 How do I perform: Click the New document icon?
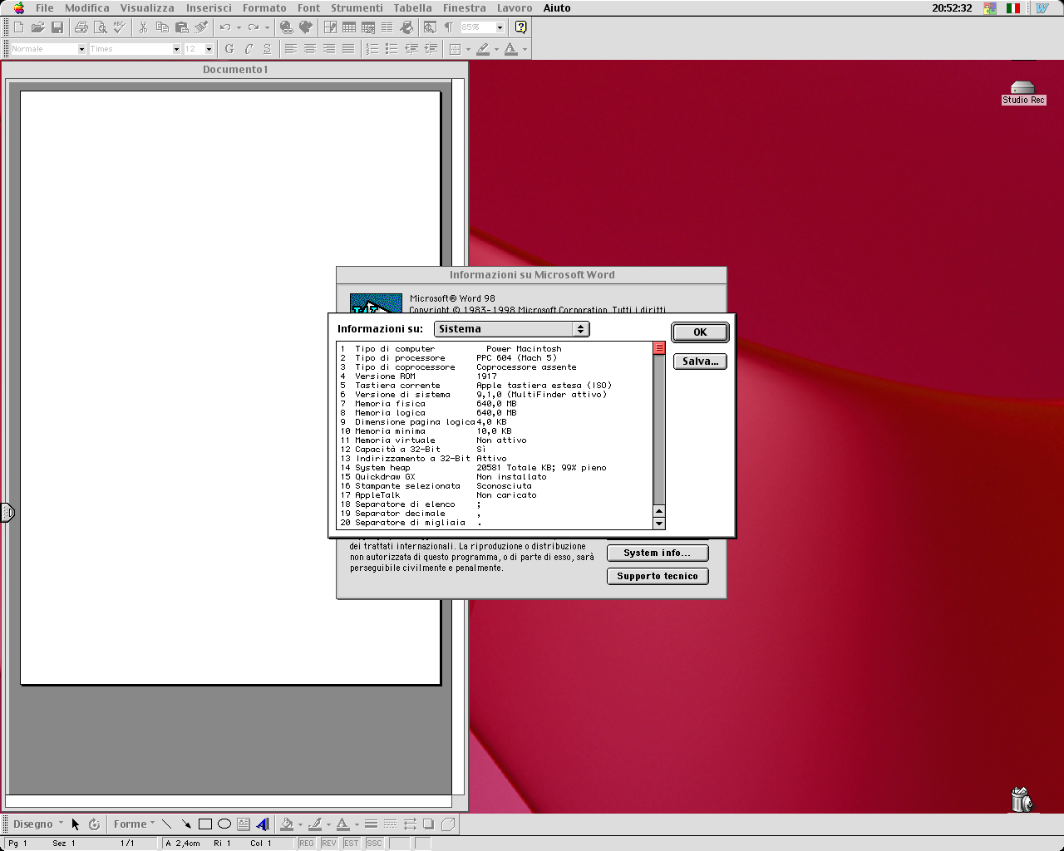[19, 27]
